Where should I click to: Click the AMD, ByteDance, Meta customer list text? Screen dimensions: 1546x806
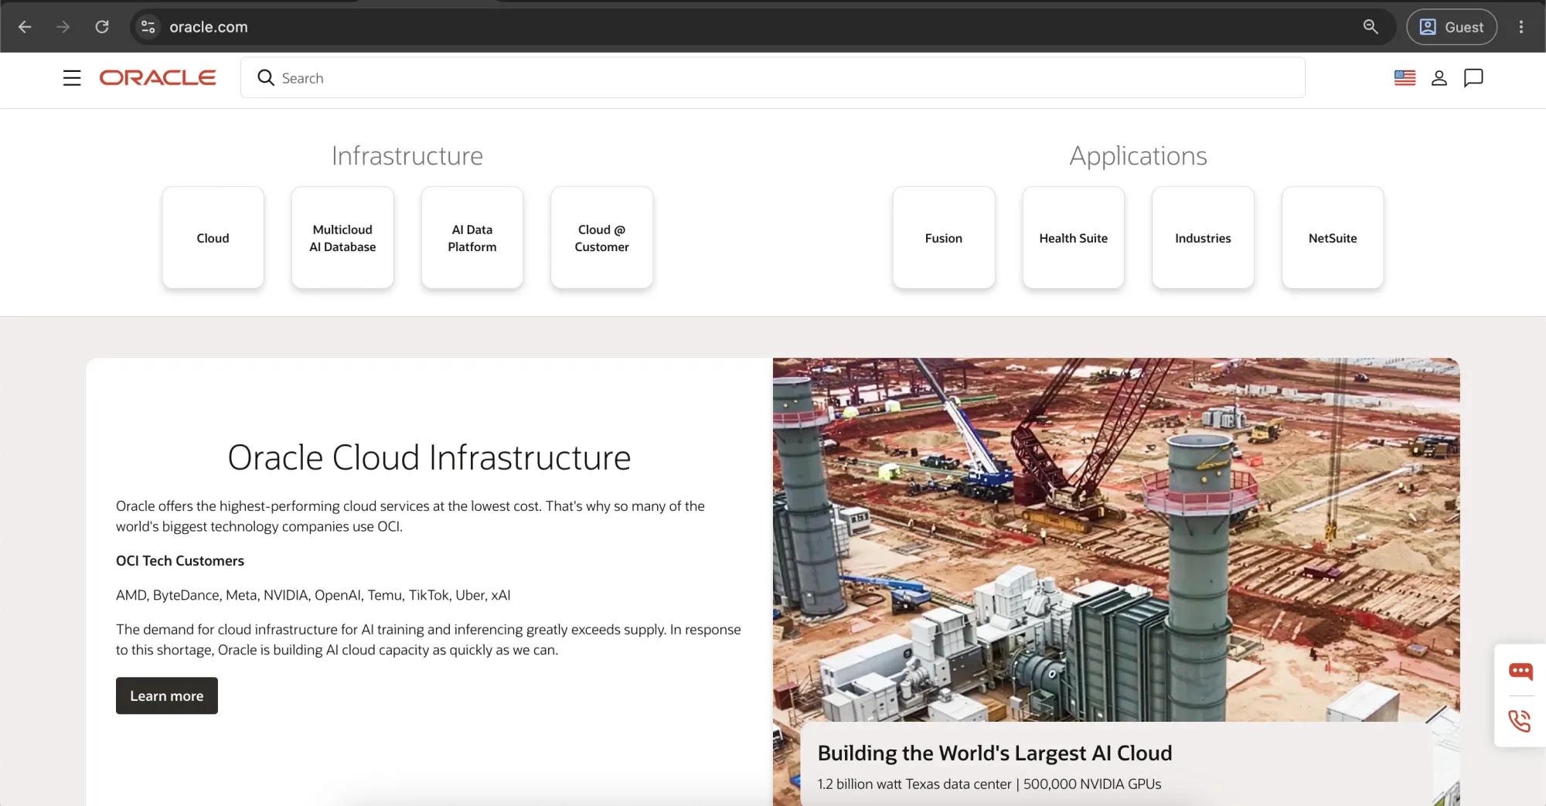[x=313, y=595]
